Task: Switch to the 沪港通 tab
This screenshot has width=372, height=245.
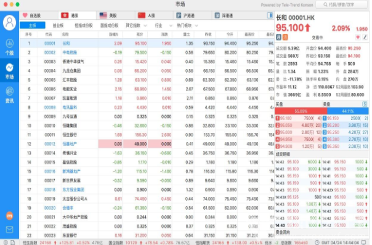Action: click(x=193, y=15)
